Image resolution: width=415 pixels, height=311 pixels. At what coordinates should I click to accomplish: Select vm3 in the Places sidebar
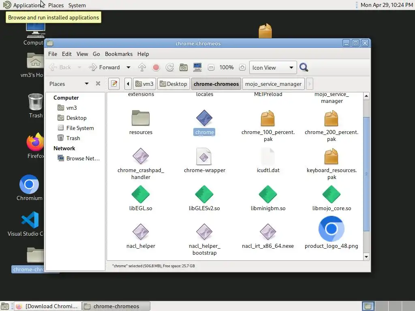click(x=71, y=108)
